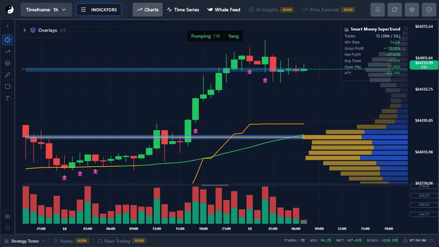Click the 12:00 time axis label after 09:00 on the 19th

click(342, 229)
